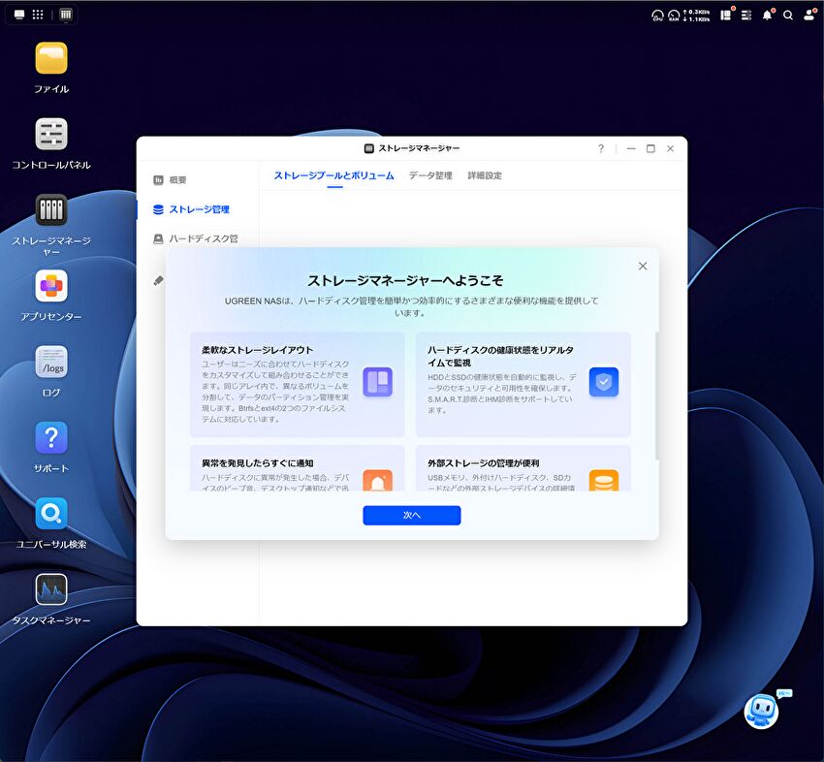Click the 次へ button

point(411,516)
